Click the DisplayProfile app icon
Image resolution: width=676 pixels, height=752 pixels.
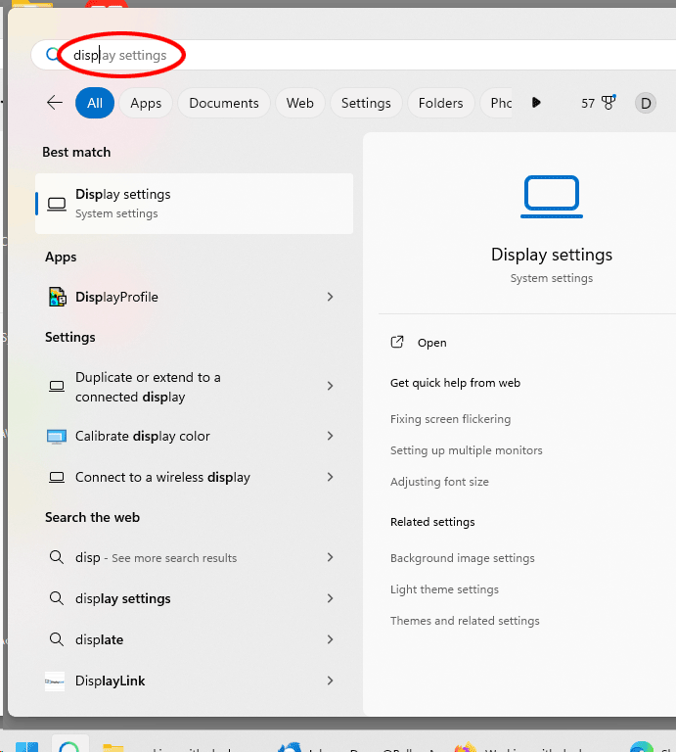pyautogui.click(x=58, y=297)
